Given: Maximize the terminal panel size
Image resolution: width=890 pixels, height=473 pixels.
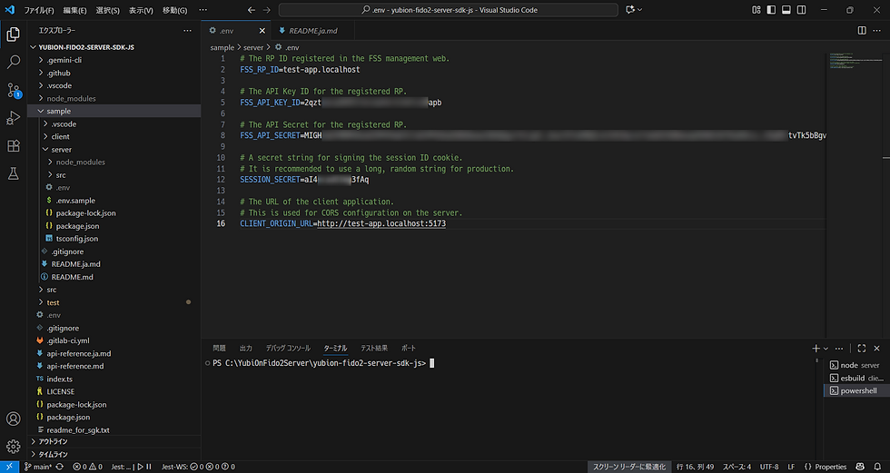Looking at the screenshot, I should (862, 349).
